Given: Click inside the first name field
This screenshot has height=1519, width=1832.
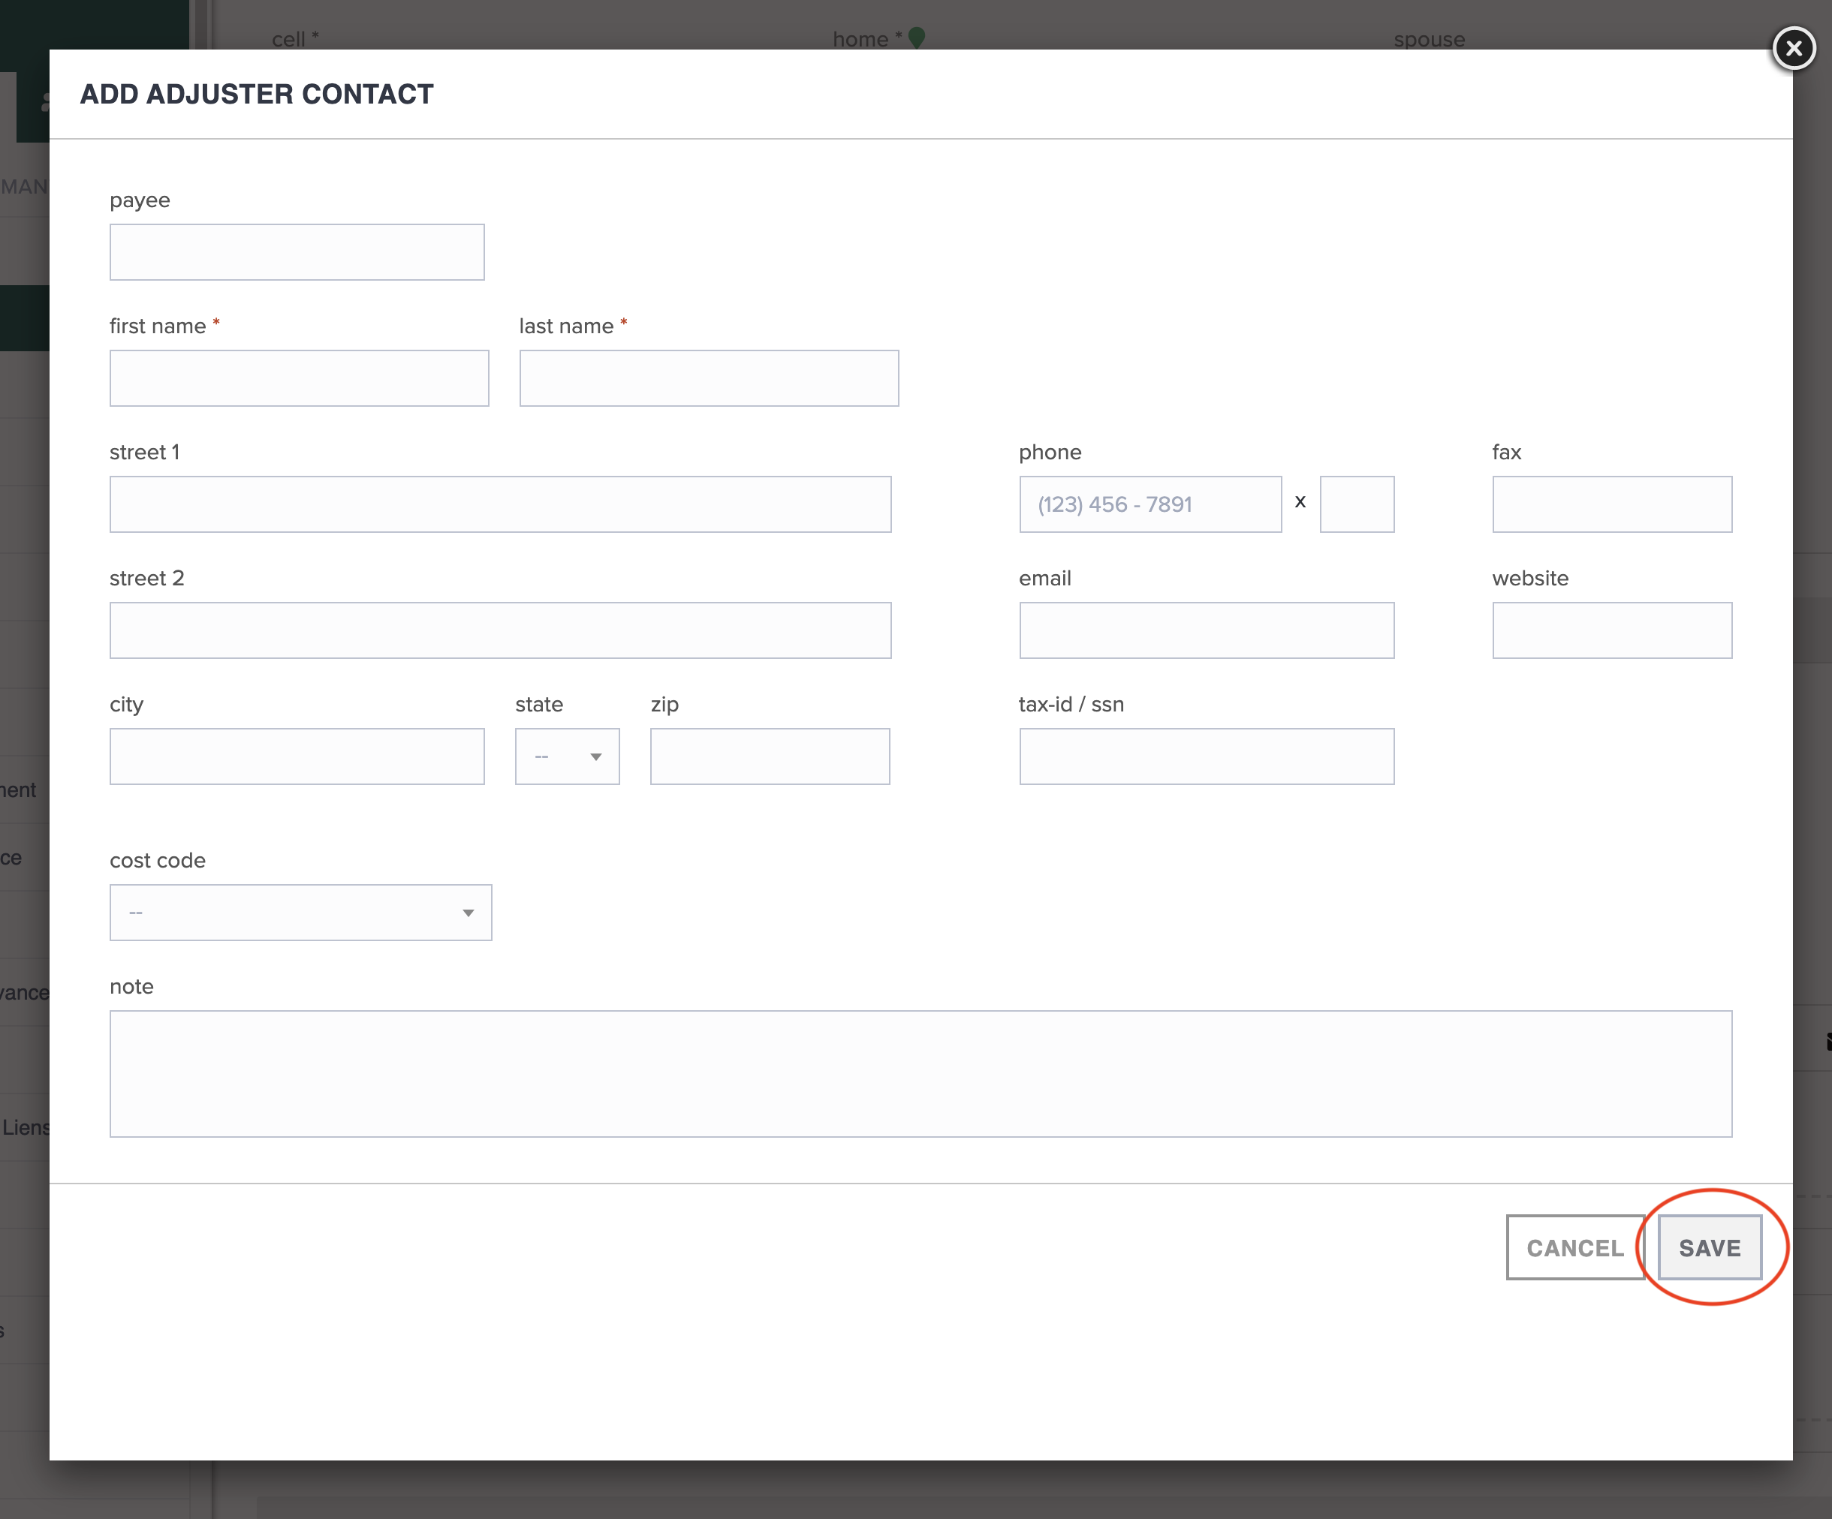Looking at the screenshot, I should 300,377.
